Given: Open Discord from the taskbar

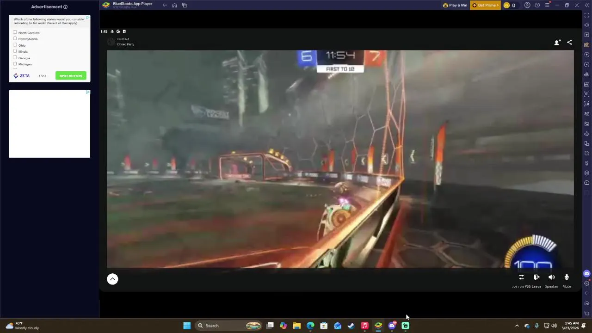Looking at the screenshot, I should [x=392, y=326].
